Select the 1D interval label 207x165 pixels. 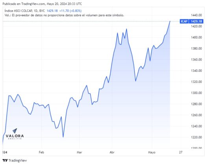pos(36,11)
